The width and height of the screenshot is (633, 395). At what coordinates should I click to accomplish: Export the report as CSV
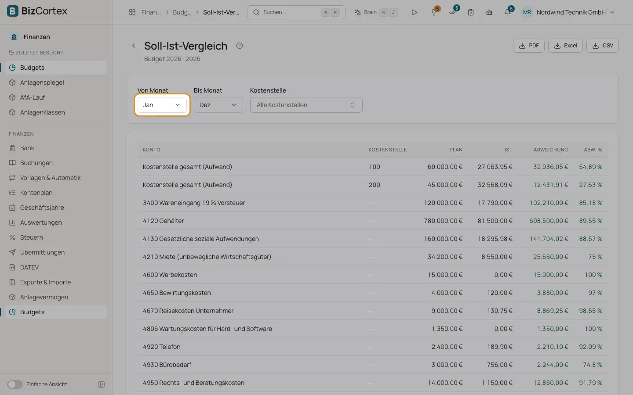click(603, 46)
